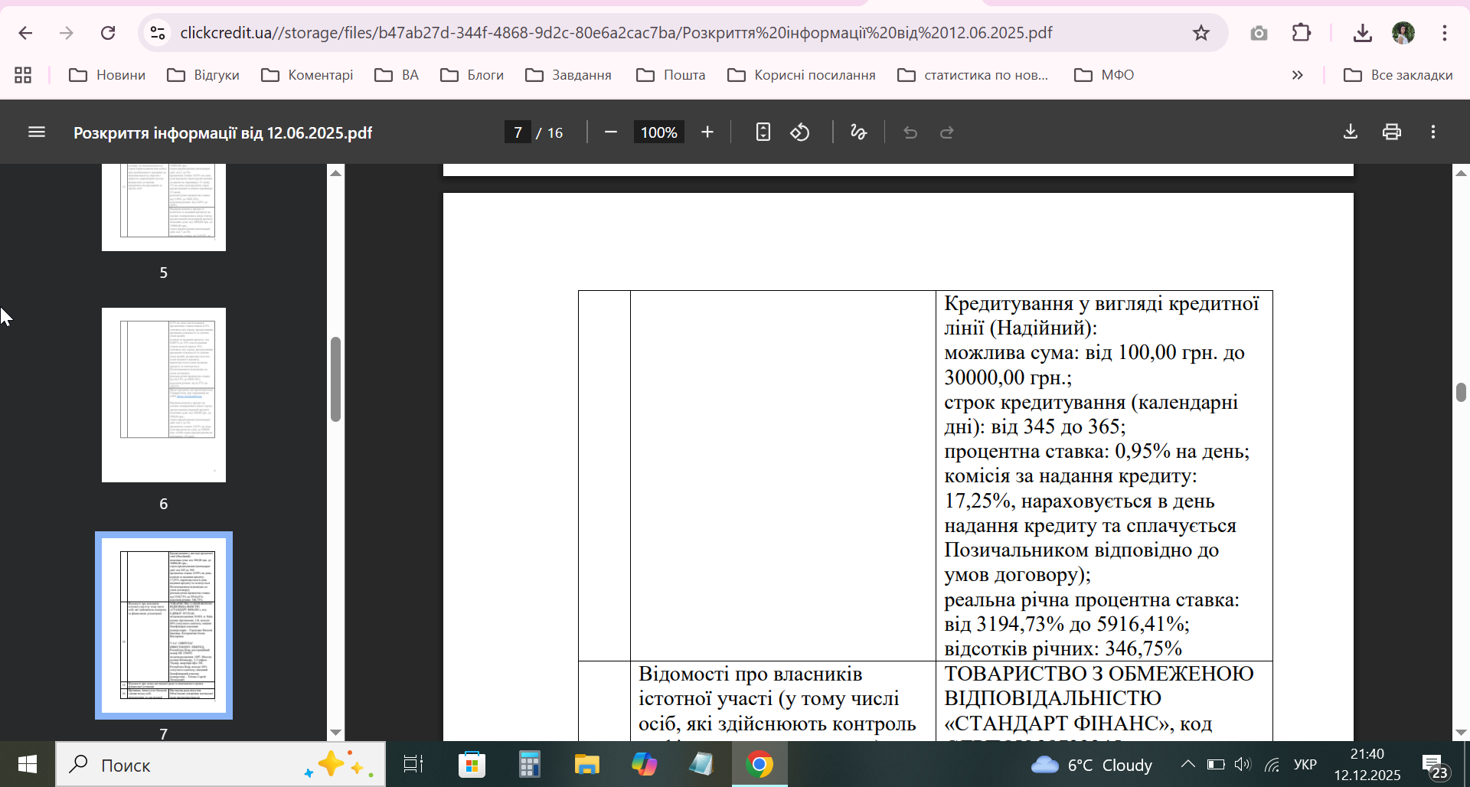Open the notification center
This screenshot has width=1470, height=787.
[x=1434, y=765]
